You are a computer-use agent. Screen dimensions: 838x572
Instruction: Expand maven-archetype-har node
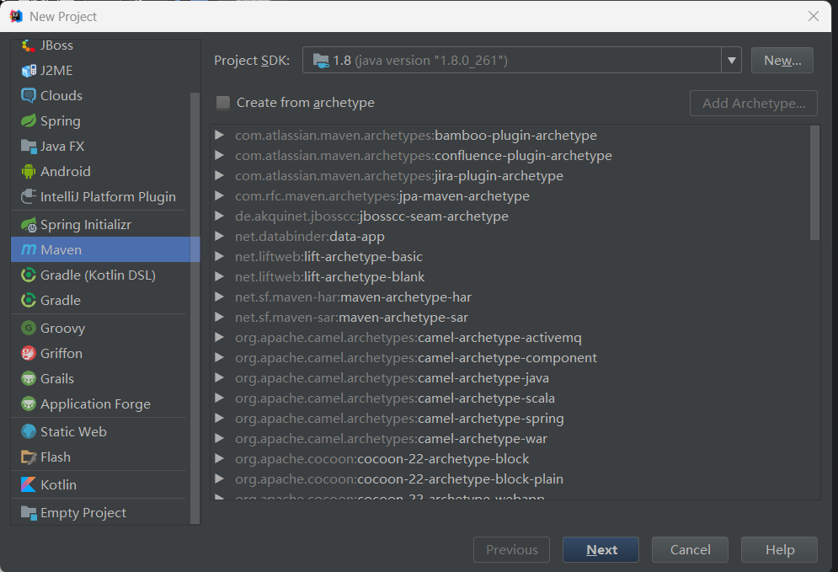pyautogui.click(x=219, y=297)
